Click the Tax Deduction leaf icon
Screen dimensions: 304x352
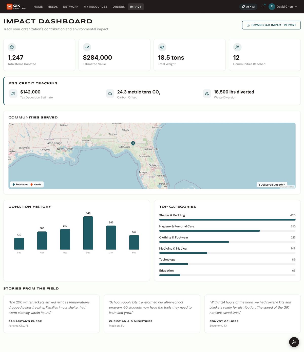(x=13, y=93)
